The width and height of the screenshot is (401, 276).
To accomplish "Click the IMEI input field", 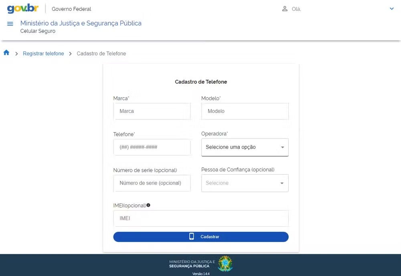I will (200, 218).
